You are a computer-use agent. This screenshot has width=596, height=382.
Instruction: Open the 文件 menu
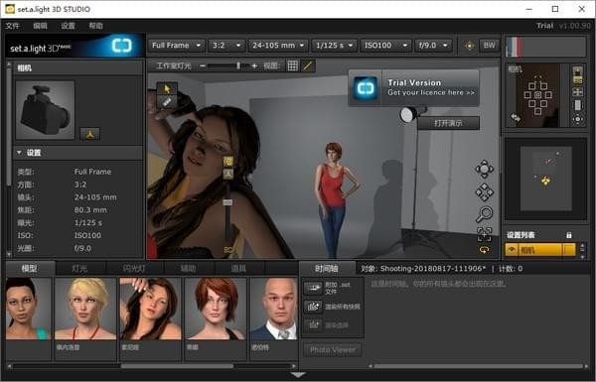12,26
